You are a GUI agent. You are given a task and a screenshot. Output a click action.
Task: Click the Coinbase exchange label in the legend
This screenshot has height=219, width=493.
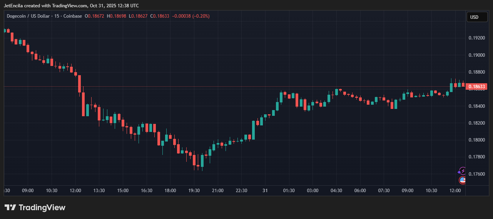tap(72, 16)
